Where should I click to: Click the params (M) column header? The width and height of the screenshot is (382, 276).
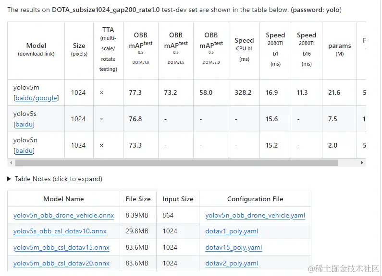coord(339,49)
